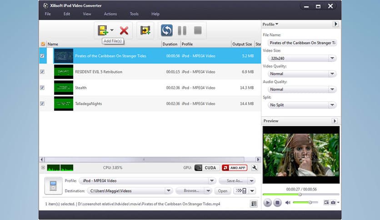Open the Actions menu
The width and height of the screenshot is (380, 220).
click(110, 14)
